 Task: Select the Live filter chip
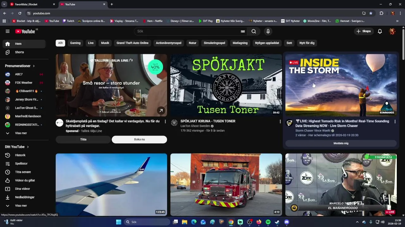91,43
